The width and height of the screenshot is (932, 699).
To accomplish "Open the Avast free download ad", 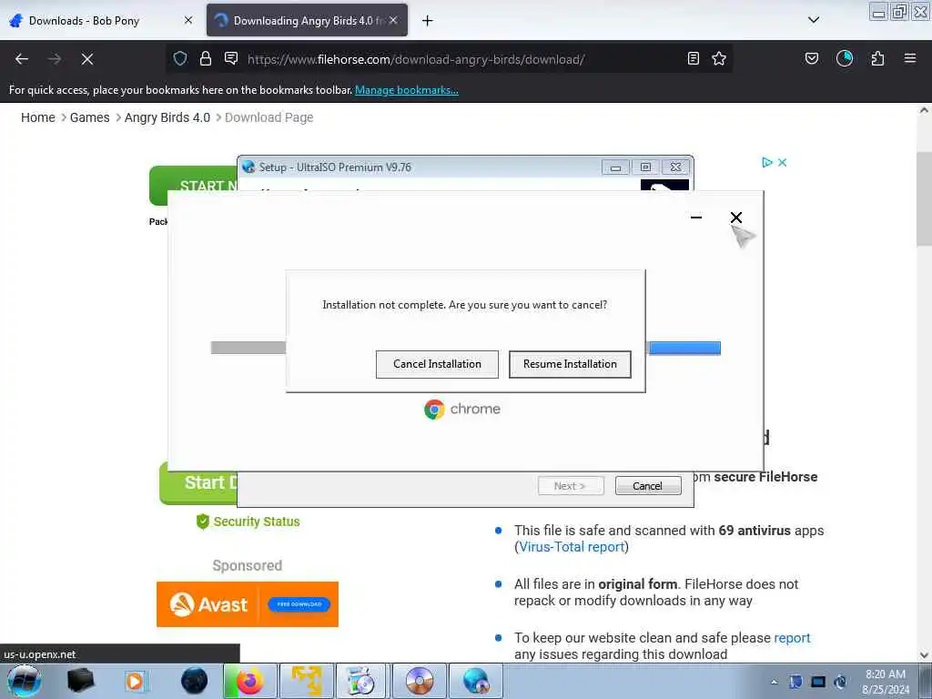I will pos(248,604).
